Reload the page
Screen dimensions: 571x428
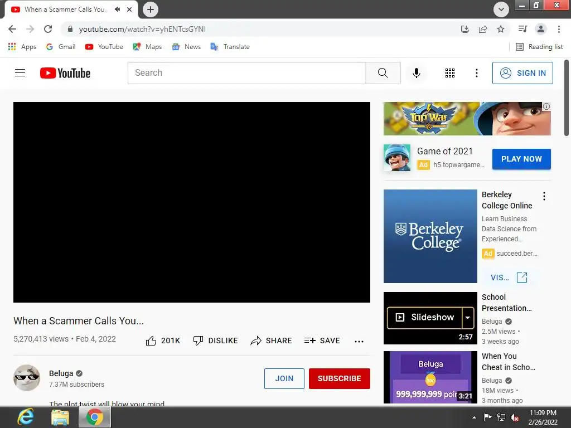pyautogui.click(x=48, y=29)
